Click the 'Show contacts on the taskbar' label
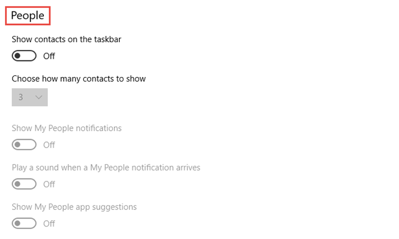 66,39
